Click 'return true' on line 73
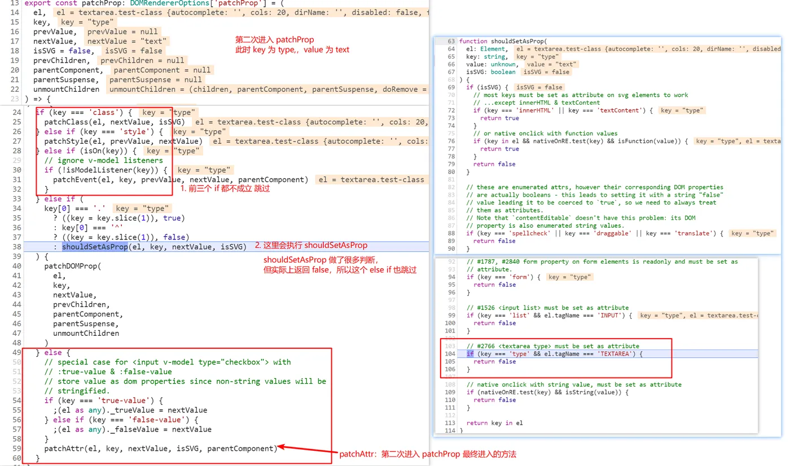Viewport: 790px width, 466px height. pyautogui.click(x=499, y=118)
